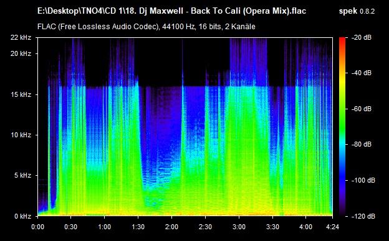Viewport: 389px width, 241px height.
Task: Click inside the spectrogram plot area
Action: click(185, 127)
